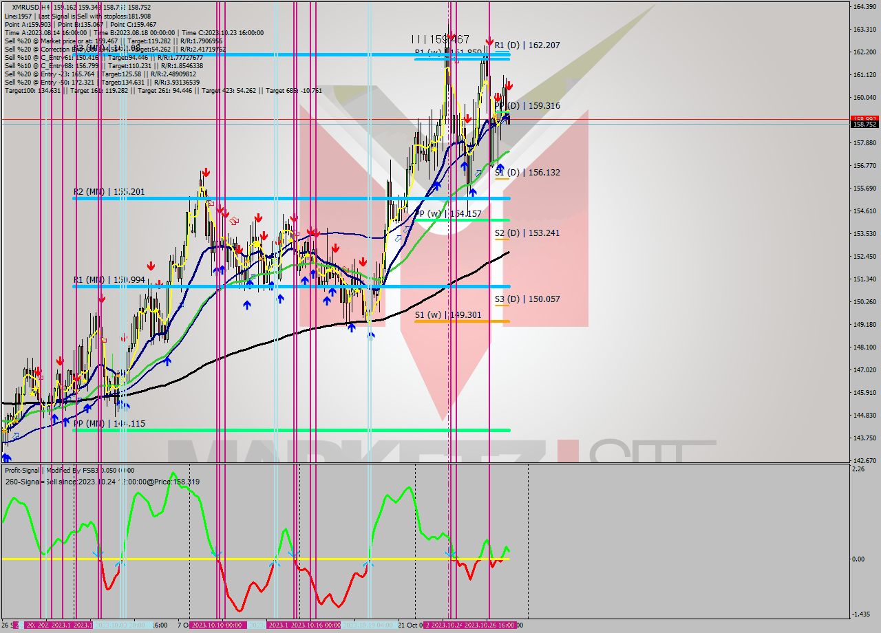The height and width of the screenshot is (633, 881).
Task: Select the 'S1 (D) | 156.132' support label
Action: coord(527,173)
